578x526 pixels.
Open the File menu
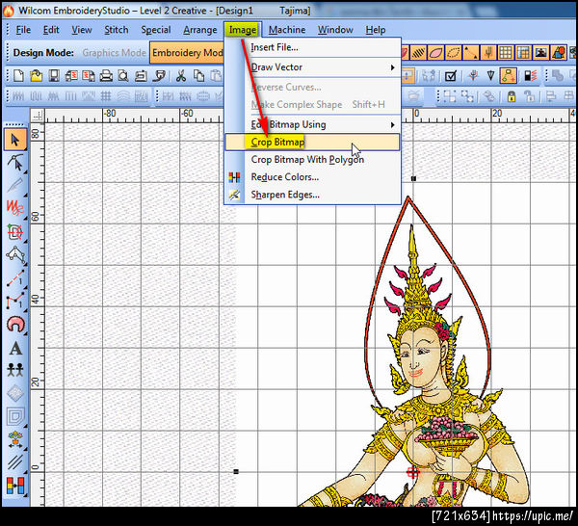[x=23, y=30]
